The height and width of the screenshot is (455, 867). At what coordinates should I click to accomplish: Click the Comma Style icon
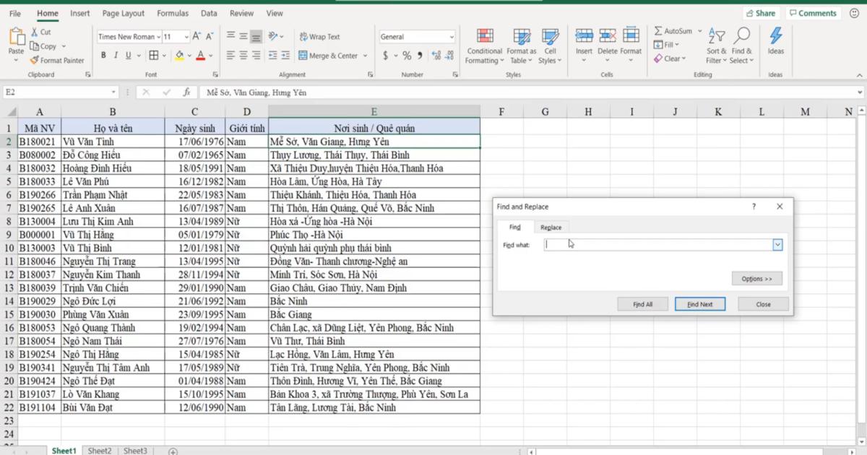coord(419,56)
